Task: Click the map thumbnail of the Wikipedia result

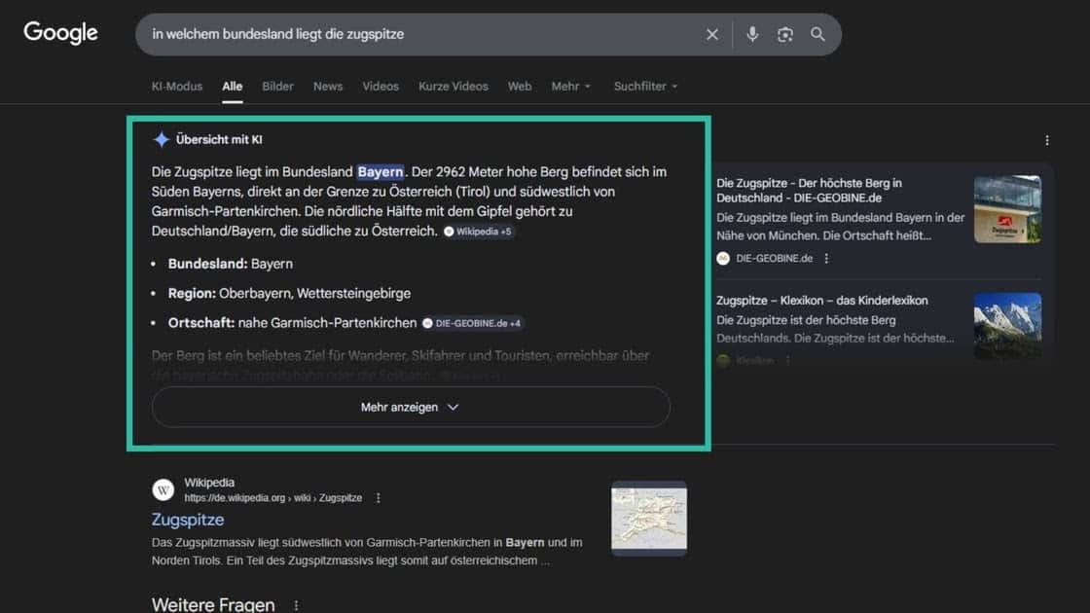Action: [x=648, y=518]
